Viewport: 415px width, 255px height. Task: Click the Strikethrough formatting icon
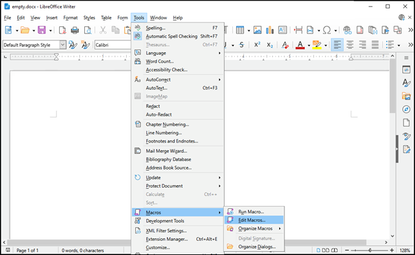241,45
